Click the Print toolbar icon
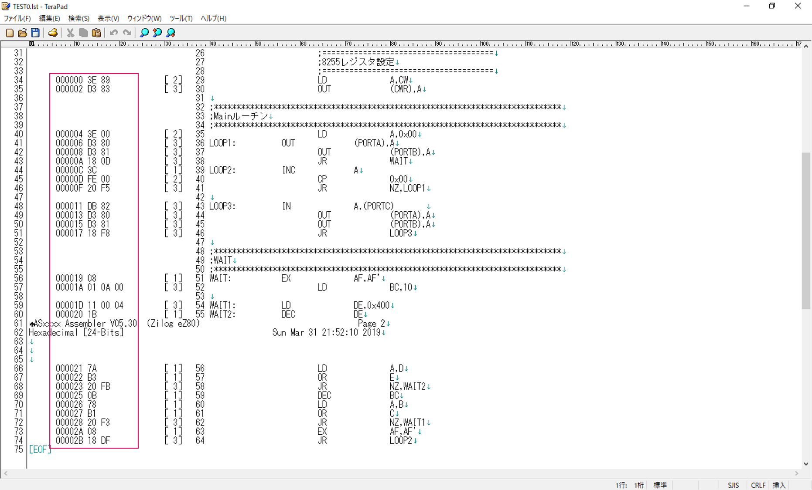This screenshot has height=490, width=812. coord(53,33)
